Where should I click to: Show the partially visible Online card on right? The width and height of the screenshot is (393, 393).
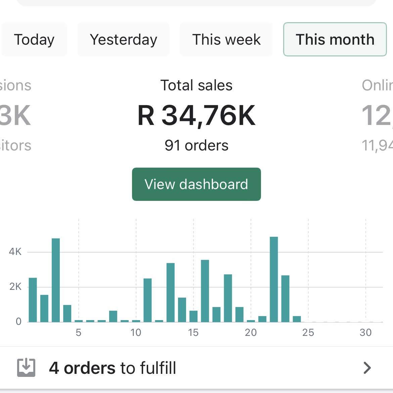pos(377,115)
